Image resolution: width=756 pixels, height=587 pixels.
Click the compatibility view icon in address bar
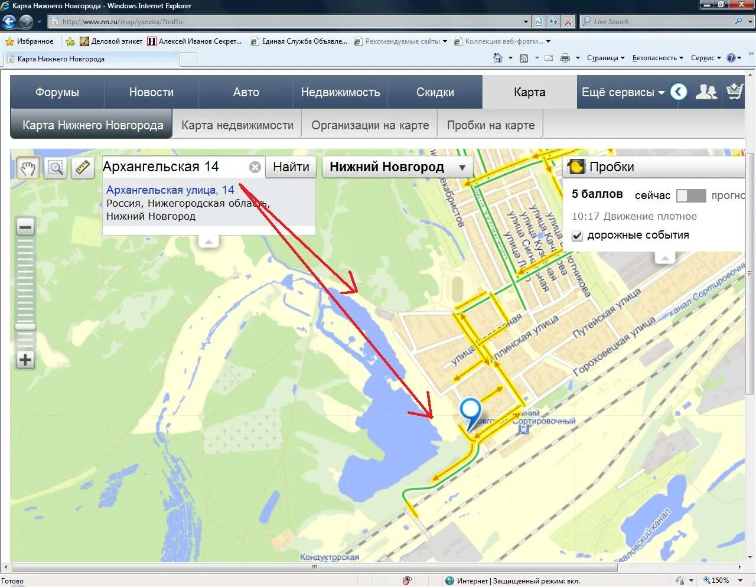coord(539,22)
